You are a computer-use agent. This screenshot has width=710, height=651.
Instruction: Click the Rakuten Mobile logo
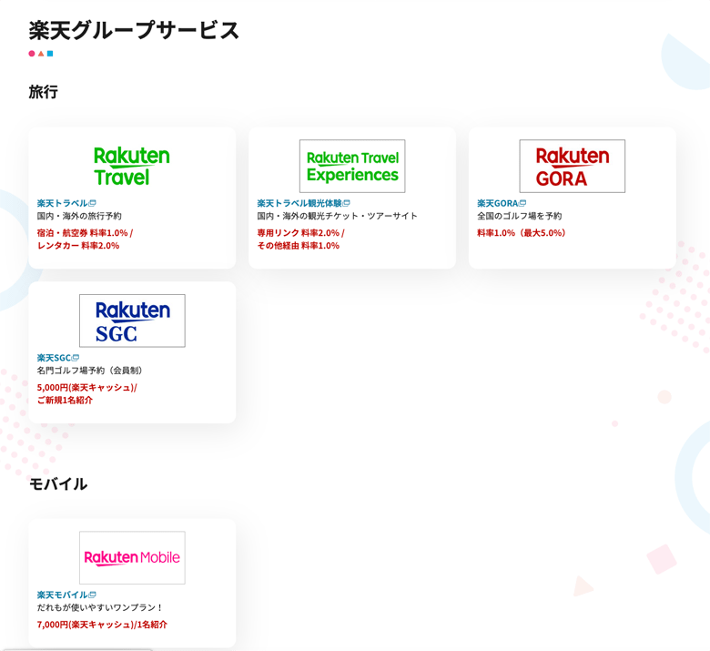pyautogui.click(x=132, y=558)
